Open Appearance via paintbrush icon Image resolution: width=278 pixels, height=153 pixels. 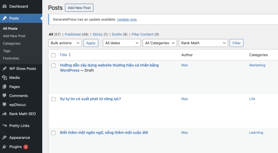[x=5, y=138]
